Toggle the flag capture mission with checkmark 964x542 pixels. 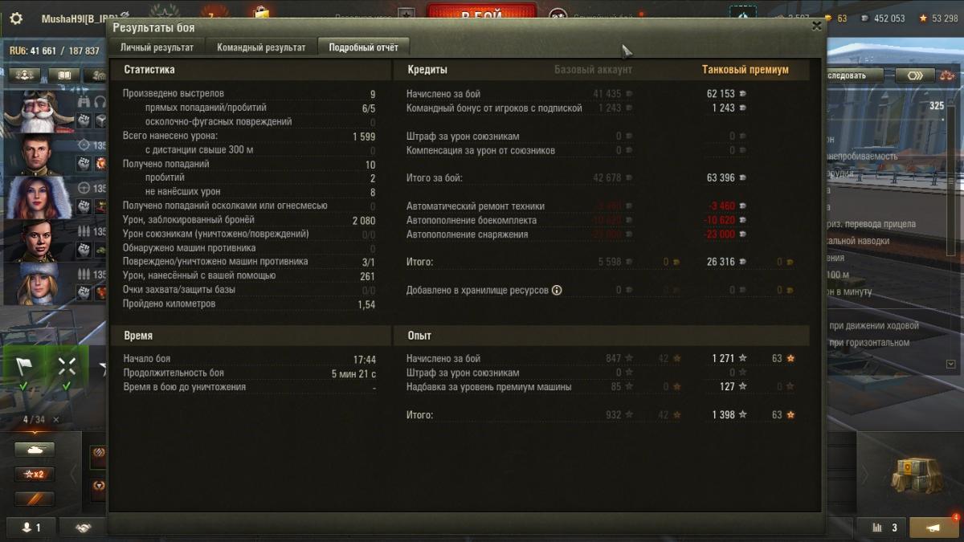[22, 372]
